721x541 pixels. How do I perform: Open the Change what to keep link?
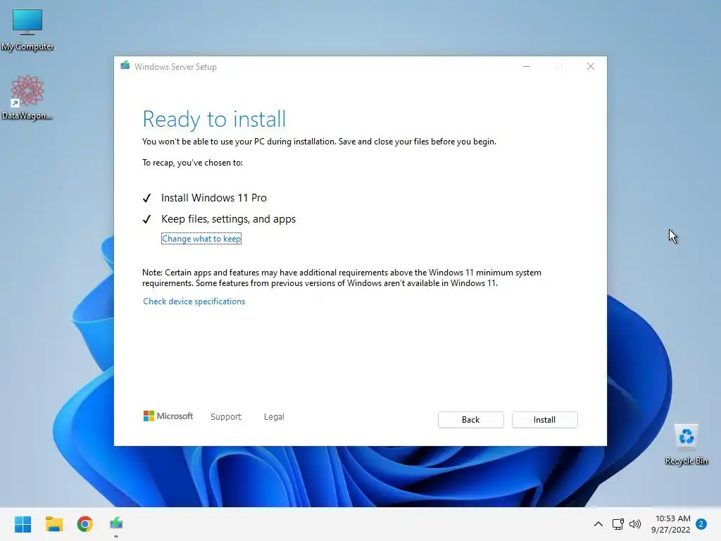(201, 239)
